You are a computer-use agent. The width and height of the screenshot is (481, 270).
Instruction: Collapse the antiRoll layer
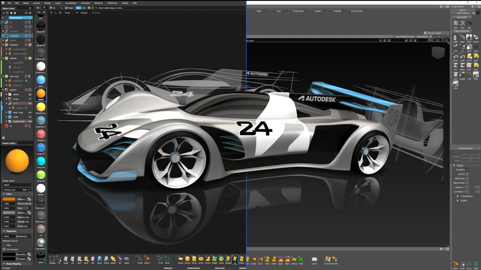(x=3, y=58)
